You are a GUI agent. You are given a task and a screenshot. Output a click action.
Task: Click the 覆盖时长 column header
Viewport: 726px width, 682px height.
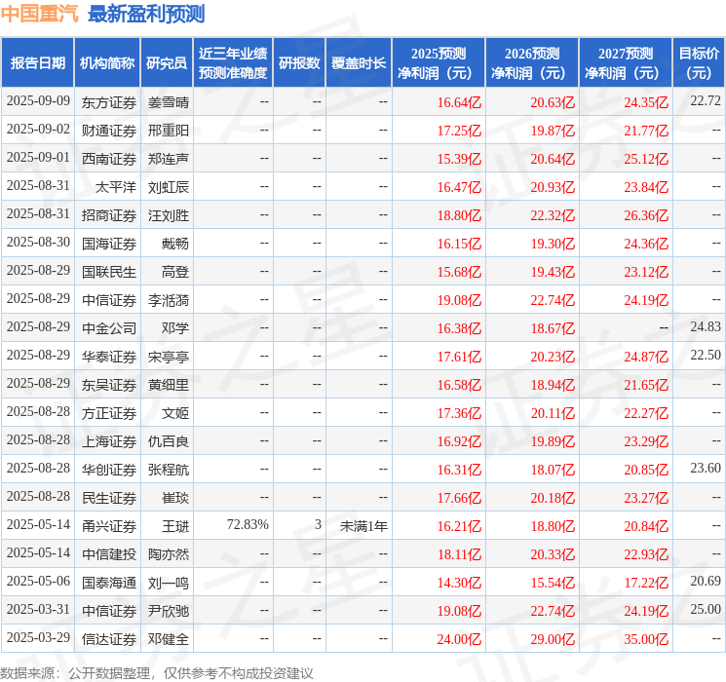(x=358, y=63)
